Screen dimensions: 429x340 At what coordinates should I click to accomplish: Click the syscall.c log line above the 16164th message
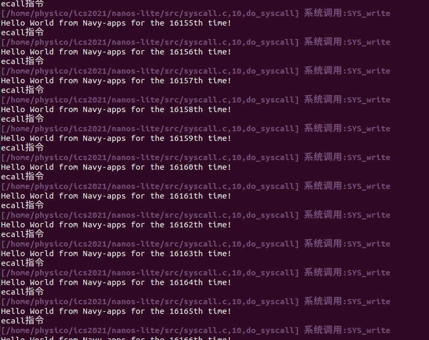196,273
